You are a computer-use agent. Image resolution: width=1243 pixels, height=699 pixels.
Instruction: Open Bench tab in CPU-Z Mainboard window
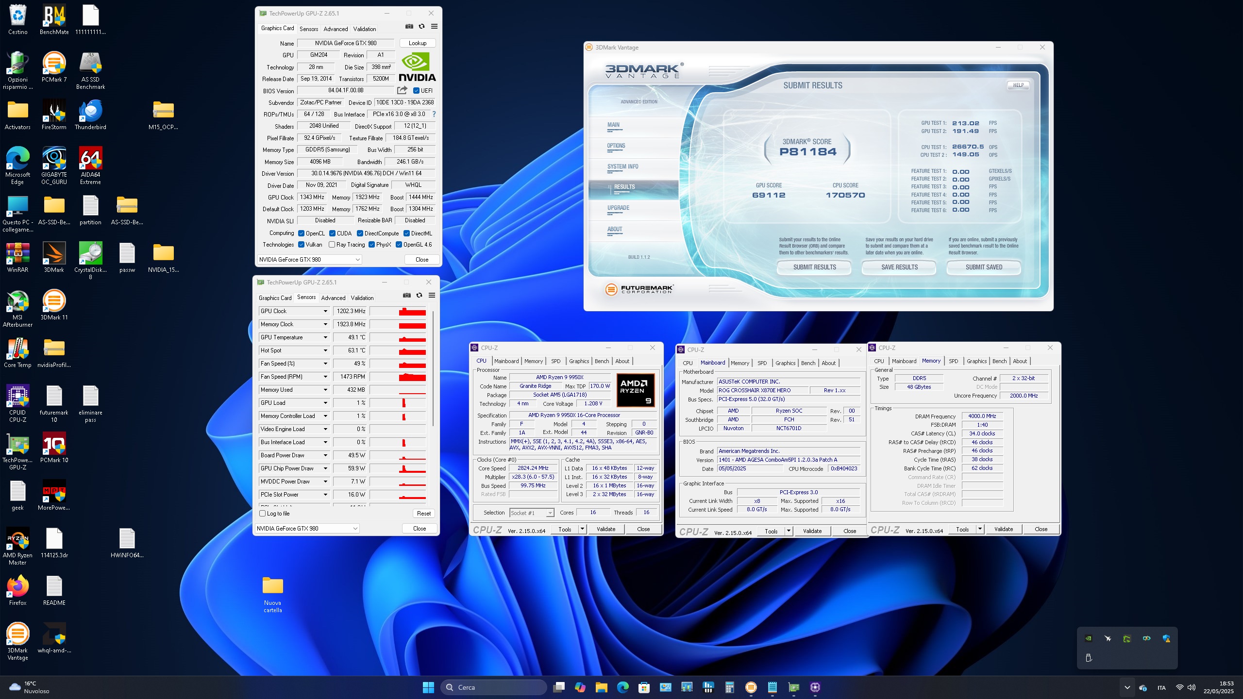click(808, 363)
